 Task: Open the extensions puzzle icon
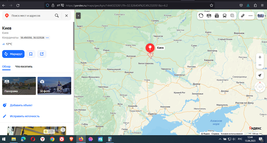click(x=255, y=5)
